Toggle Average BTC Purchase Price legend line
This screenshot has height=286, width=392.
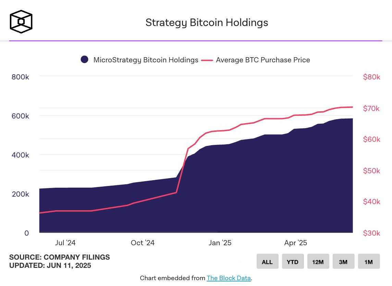[207, 60]
